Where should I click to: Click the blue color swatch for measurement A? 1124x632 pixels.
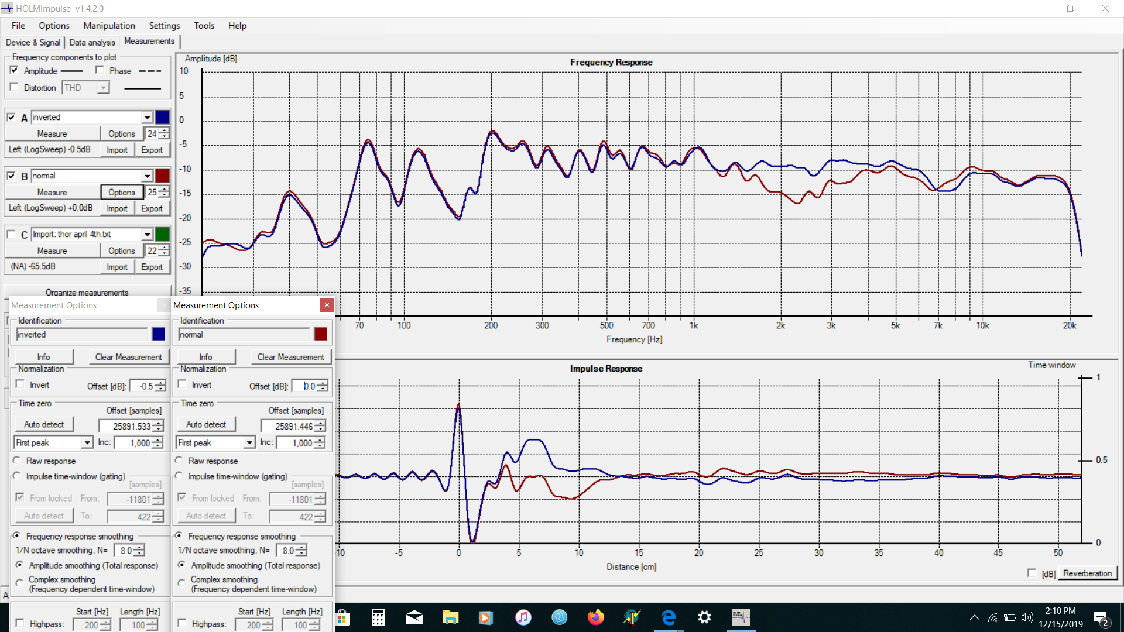click(x=162, y=117)
